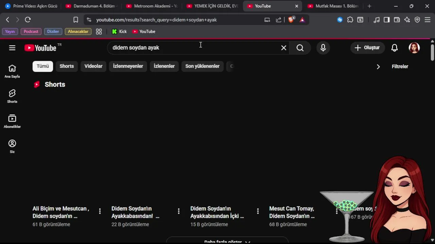The width and height of the screenshot is (435, 244).
Task: Switch to Prime Video: Aşkın Gücü tab
Action: tap(31, 6)
